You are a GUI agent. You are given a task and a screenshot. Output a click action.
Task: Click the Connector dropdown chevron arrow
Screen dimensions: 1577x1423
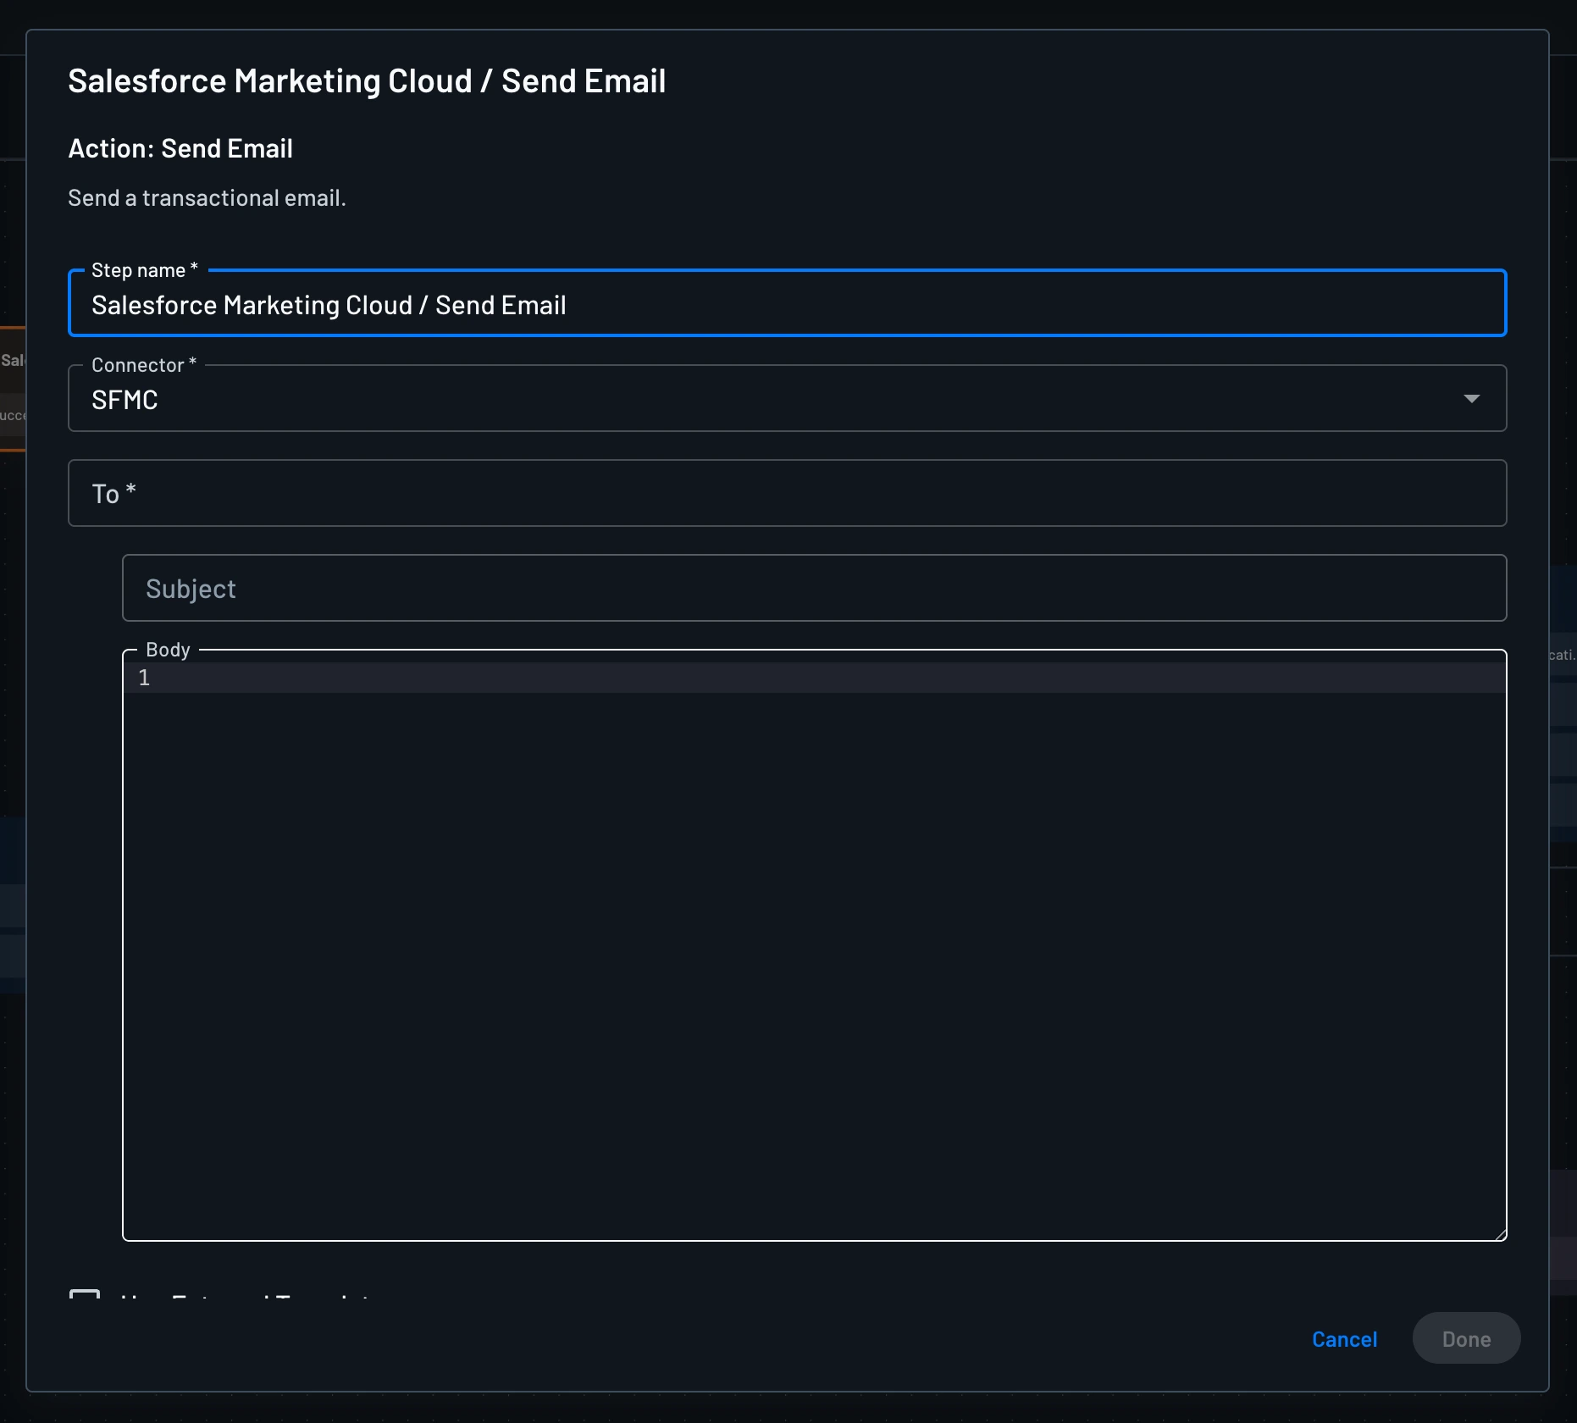[1471, 398]
